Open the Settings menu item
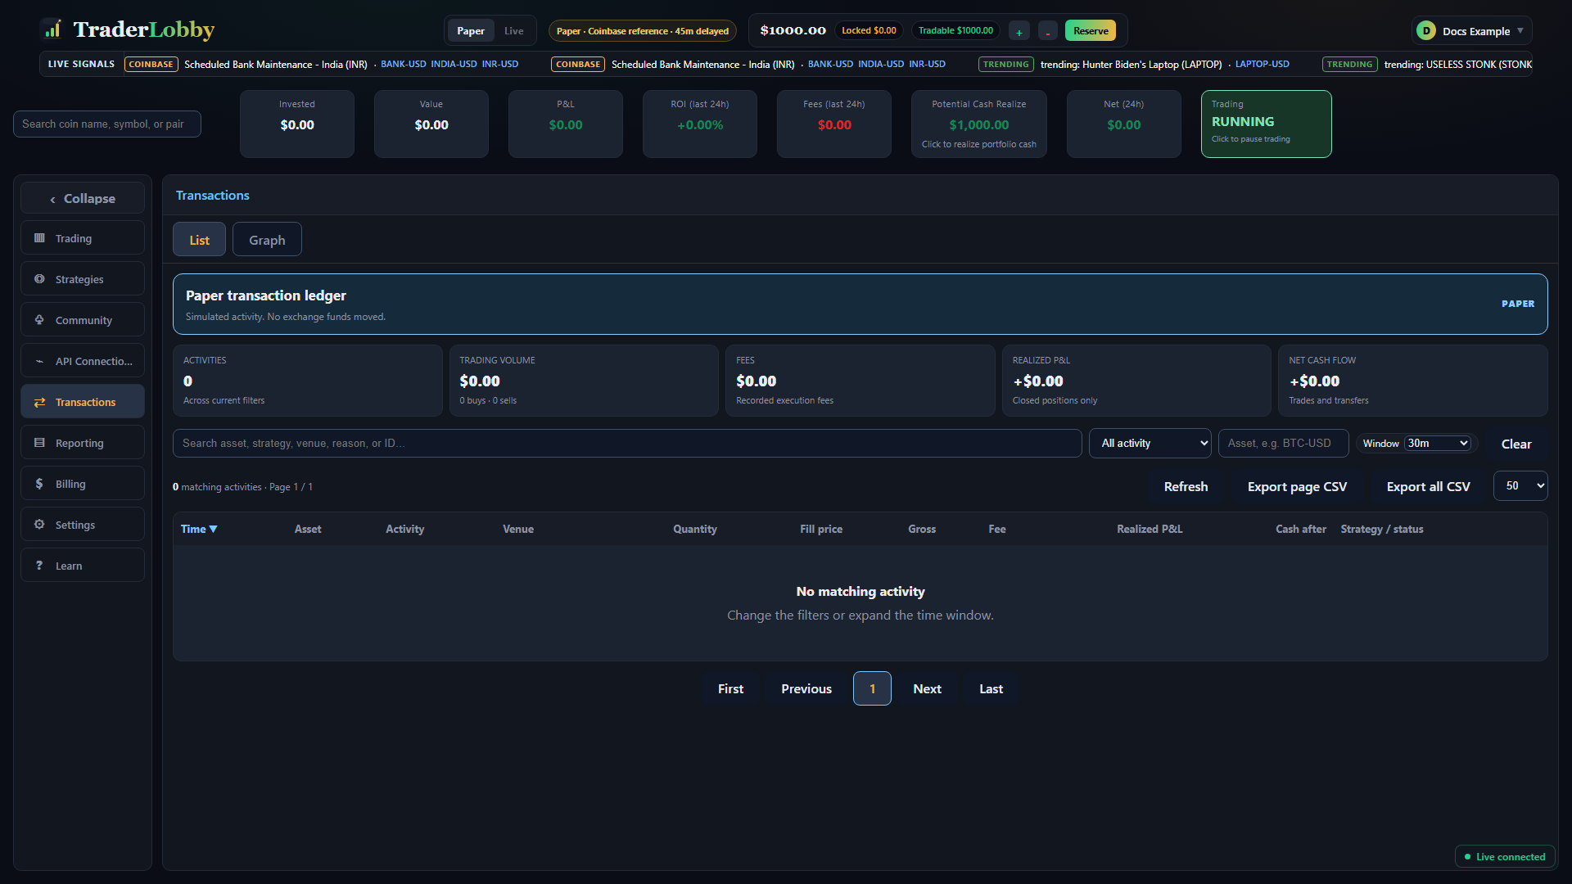 click(83, 525)
